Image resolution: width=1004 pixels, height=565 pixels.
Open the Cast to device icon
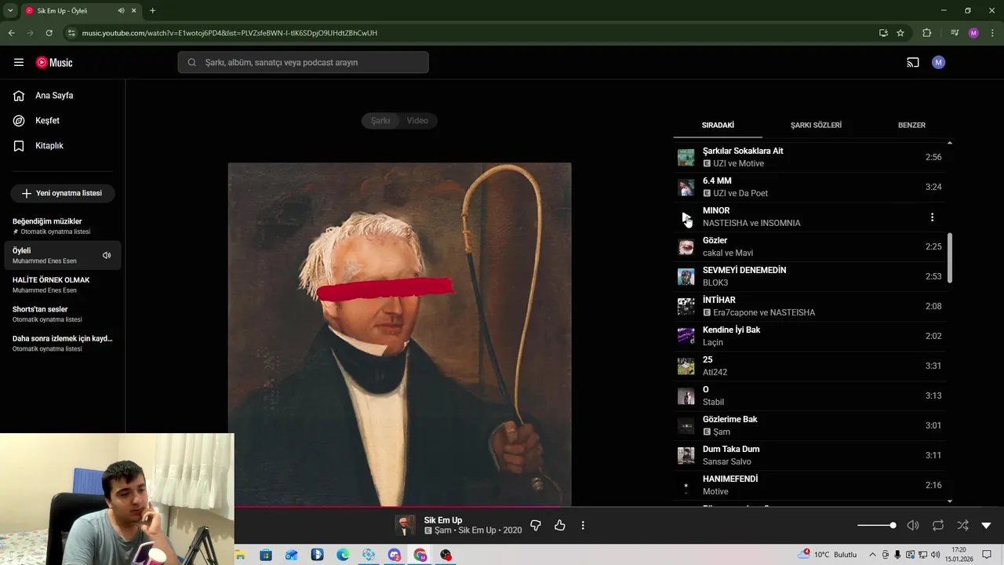coord(913,62)
